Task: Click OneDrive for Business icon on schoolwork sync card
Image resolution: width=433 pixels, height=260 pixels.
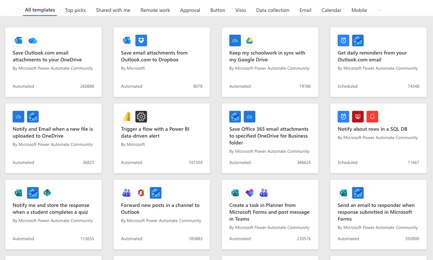Action: (235, 40)
